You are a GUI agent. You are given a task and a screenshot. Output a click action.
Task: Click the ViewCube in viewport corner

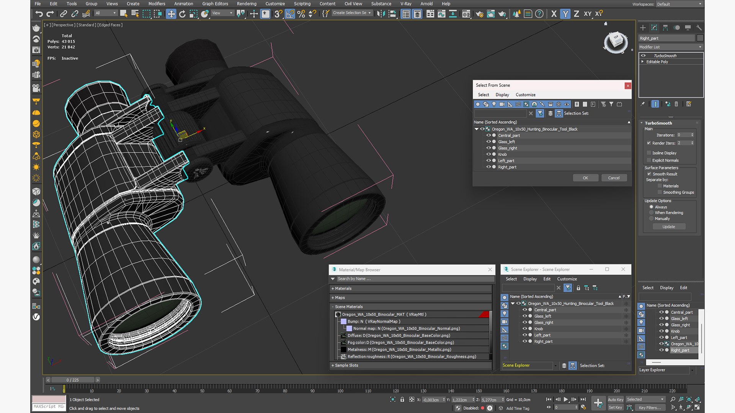[616, 42]
